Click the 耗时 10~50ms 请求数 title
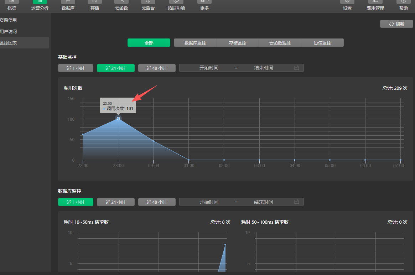This screenshot has width=415, height=275. [x=86, y=222]
